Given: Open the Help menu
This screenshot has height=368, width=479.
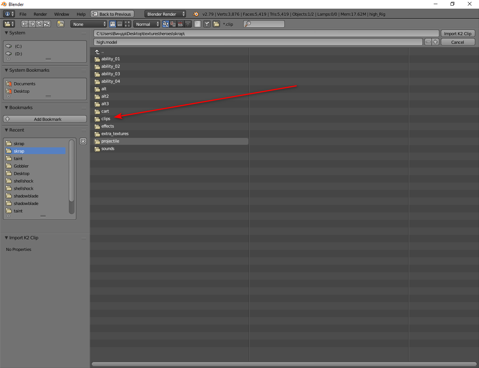Looking at the screenshot, I should 81,14.
